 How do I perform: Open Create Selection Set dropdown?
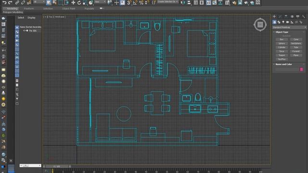(x=167, y=2)
